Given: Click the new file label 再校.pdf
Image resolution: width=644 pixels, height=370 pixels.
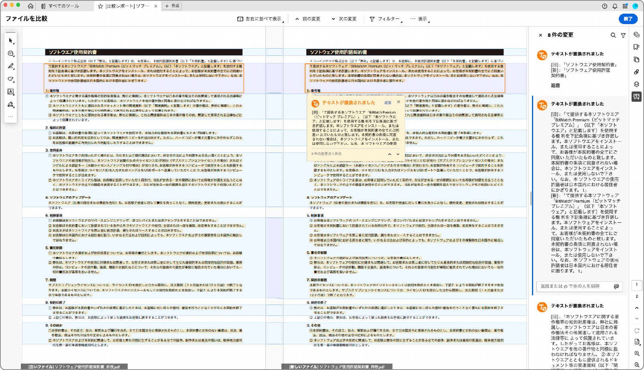Looking at the screenshot, I should point(337,367).
